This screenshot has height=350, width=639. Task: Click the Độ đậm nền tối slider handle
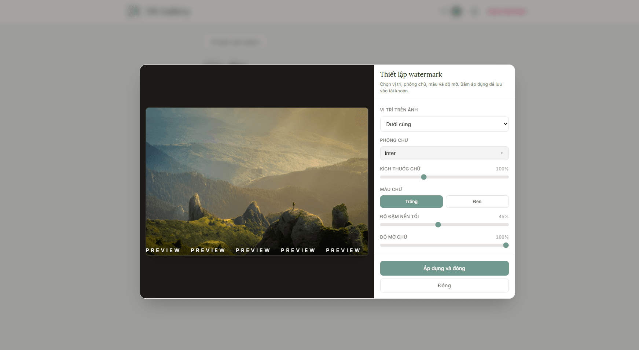438,225
